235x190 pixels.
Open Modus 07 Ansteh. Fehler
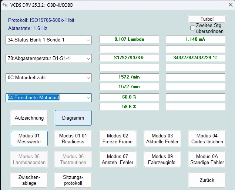coord(118,159)
